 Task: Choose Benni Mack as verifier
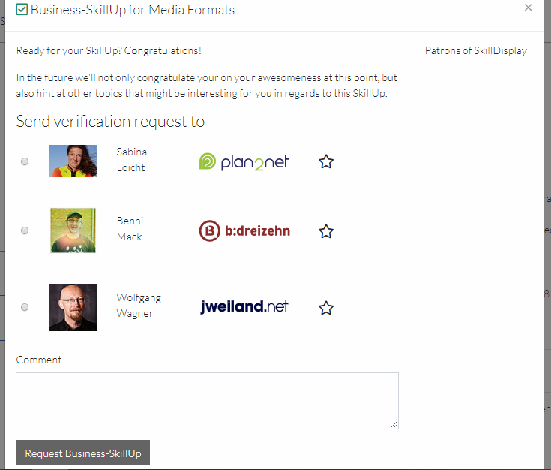coord(25,230)
